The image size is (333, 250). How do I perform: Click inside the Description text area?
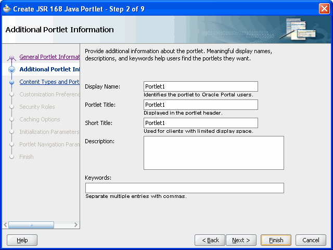pos(214,153)
